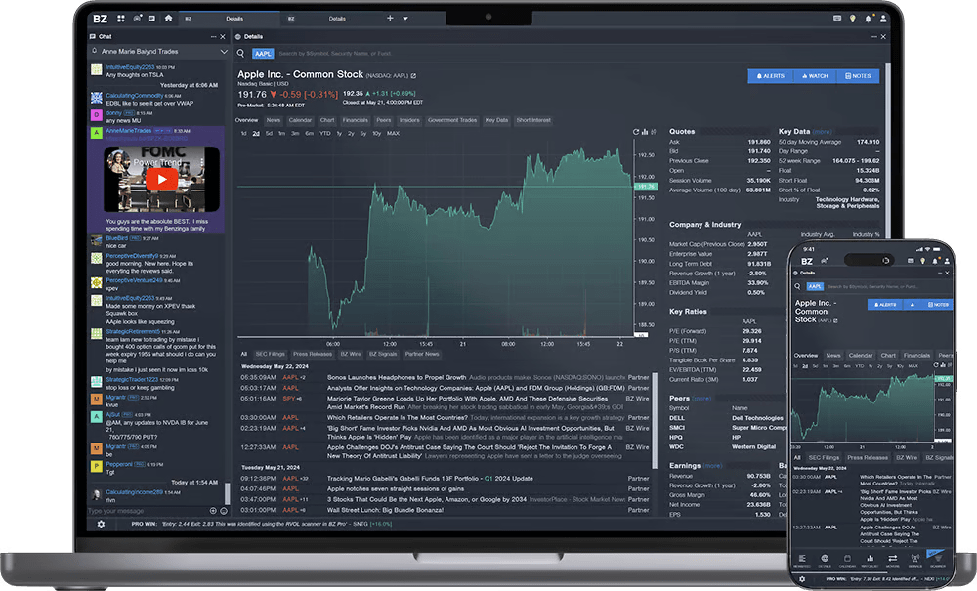Open notifications bell on laptop top bar
977x591 pixels.
pos(868,19)
